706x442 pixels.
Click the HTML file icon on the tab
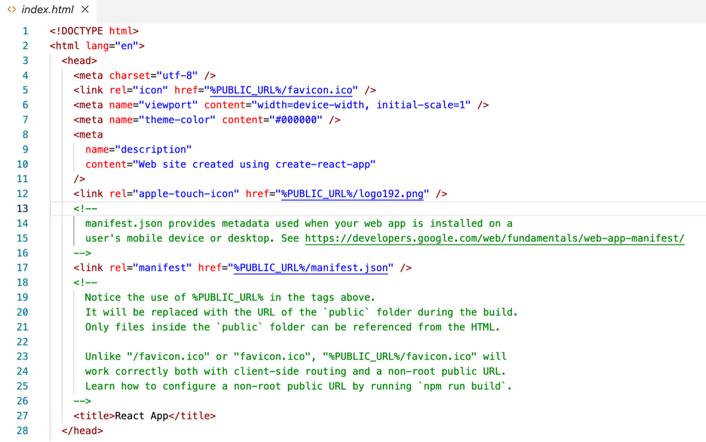coord(11,9)
